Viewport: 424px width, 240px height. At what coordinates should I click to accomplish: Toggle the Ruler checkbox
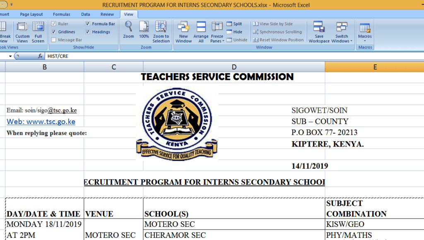[x=53, y=24]
